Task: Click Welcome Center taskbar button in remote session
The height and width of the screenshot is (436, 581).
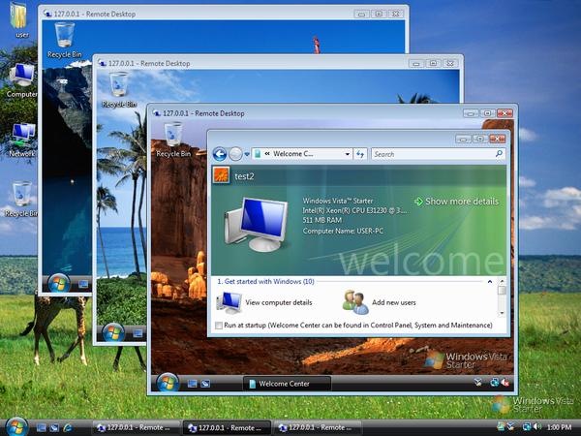Action: 287,384
